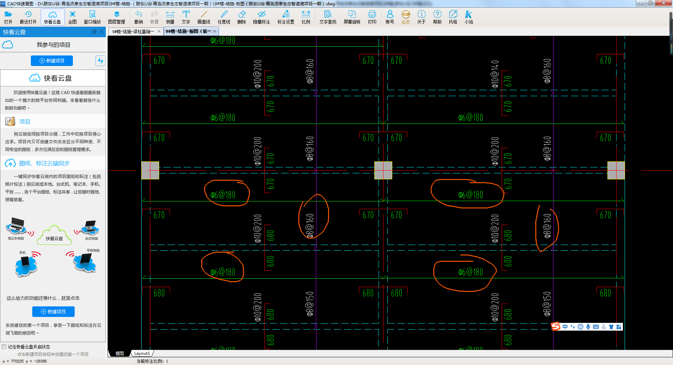Open the 最近打开 recent files list

tap(28, 17)
